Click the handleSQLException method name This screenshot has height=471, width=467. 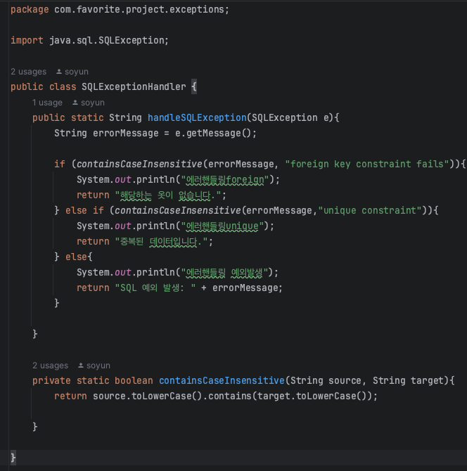[x=197, y=118]
